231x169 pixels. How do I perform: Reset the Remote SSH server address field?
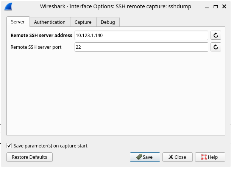point(215,36)
